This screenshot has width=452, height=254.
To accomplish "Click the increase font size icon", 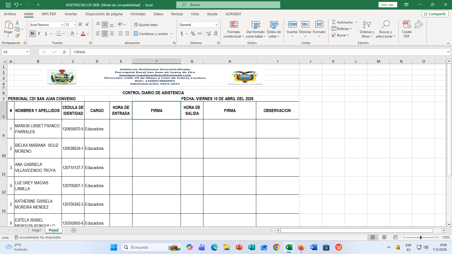I will (x=81, y=25).
